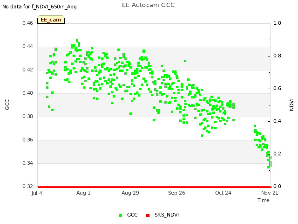The height and width of the screenshot is (224, 298).
Task: Click the left GCC axis title
Action: click(7, 105)
